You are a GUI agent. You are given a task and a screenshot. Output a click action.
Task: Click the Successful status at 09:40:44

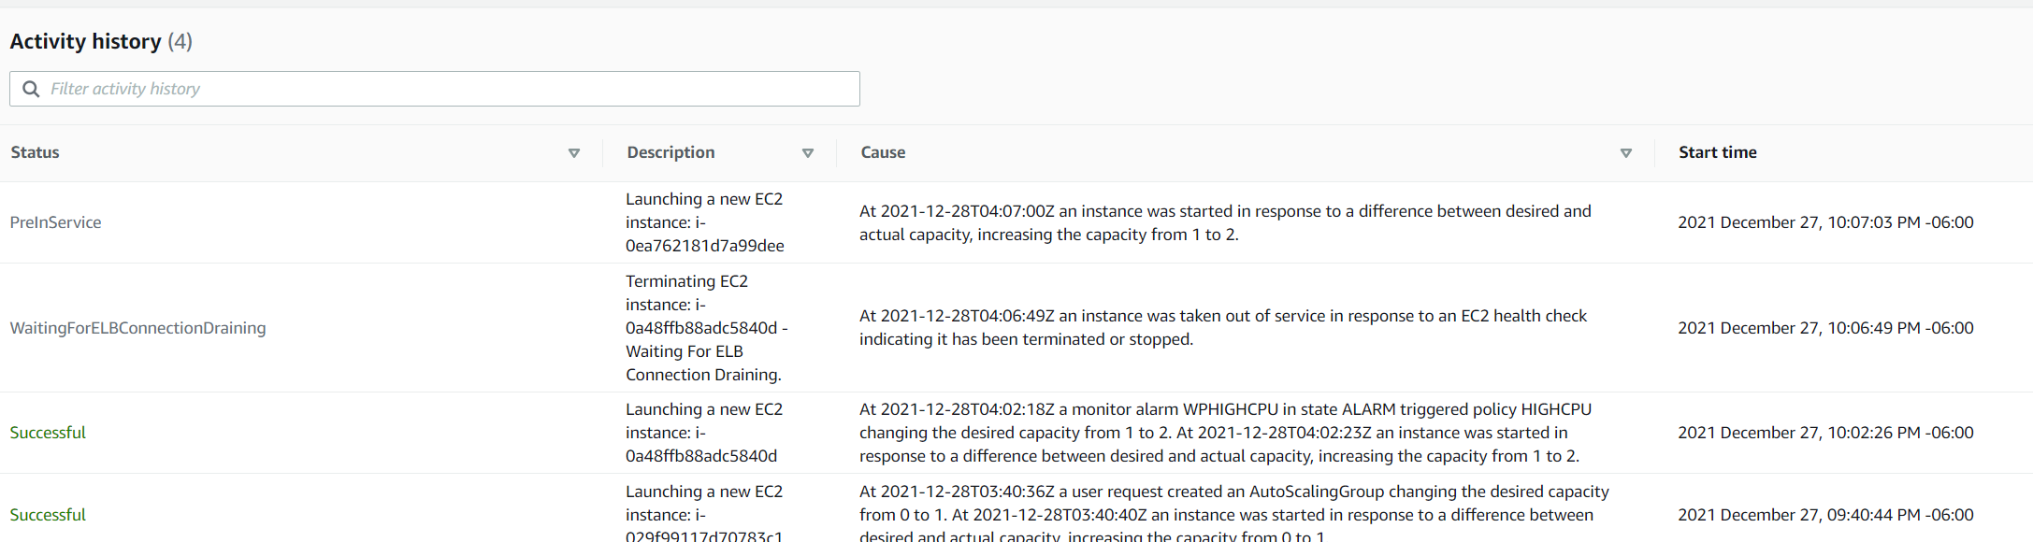48,515
